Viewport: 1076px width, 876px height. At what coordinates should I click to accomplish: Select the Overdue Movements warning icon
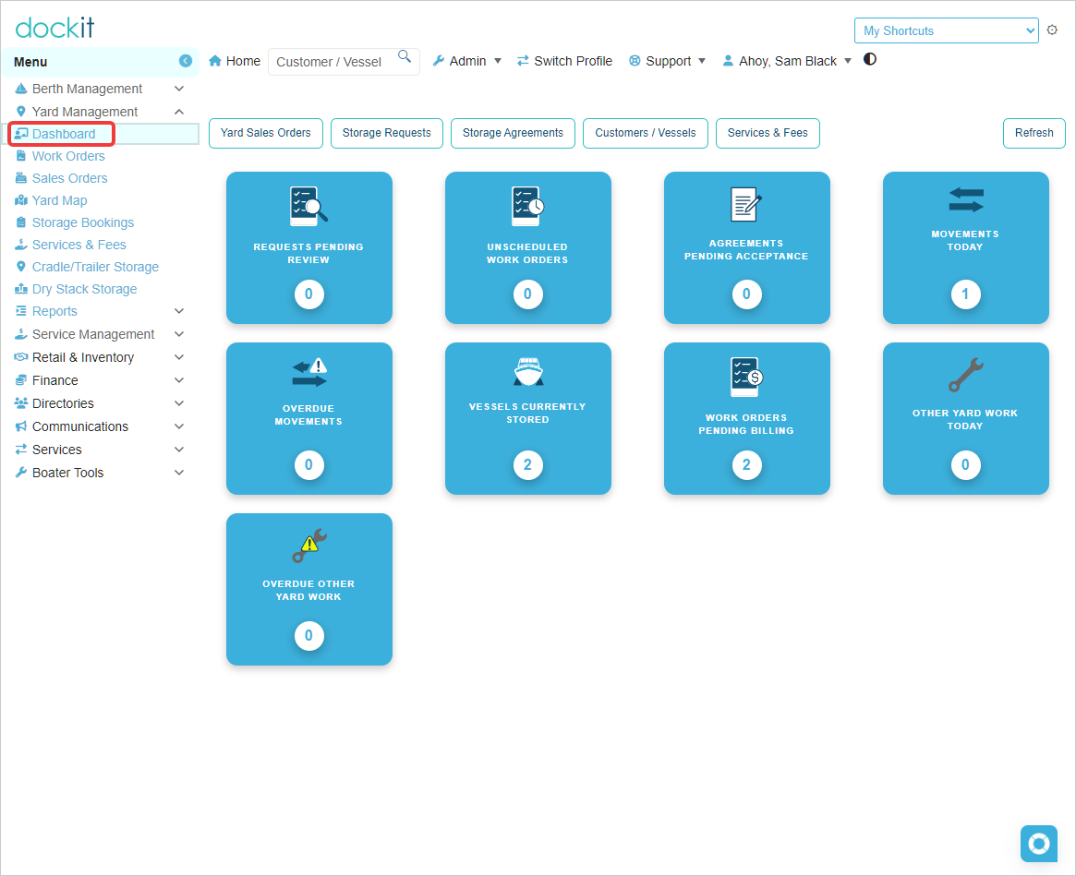308,373
